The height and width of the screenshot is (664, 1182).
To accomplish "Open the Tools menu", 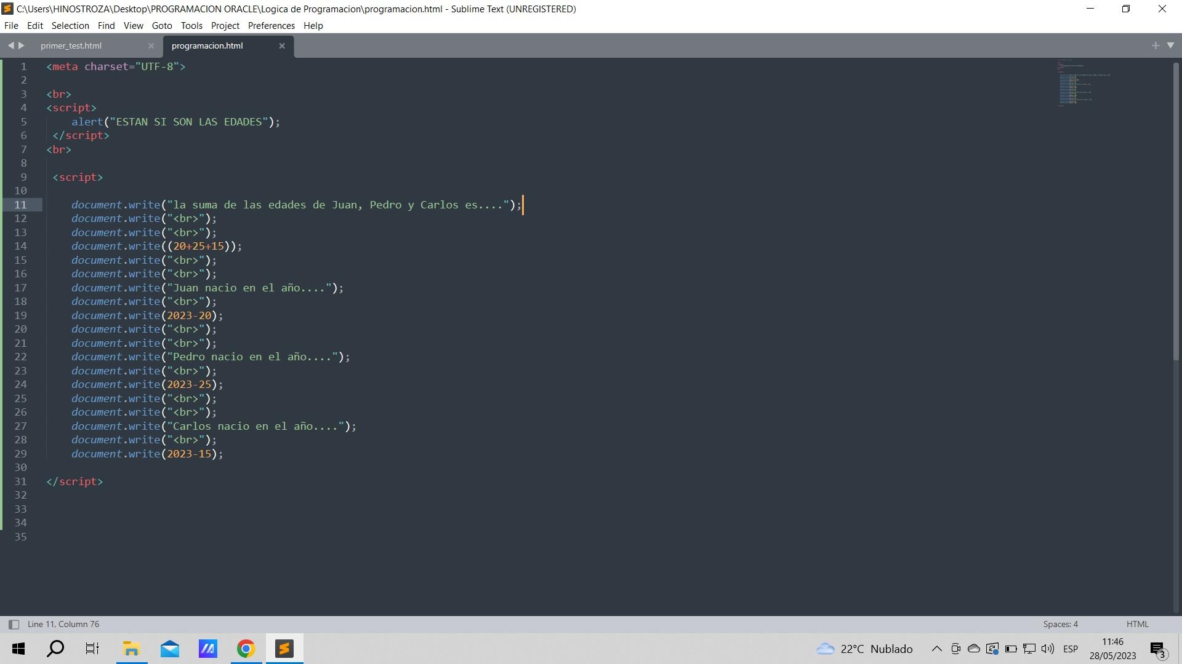I will [191, 26].
